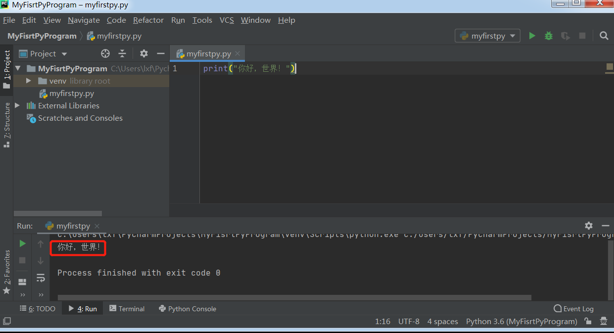Open the Tools menu

pyautogui.click(x=202, y=20)
